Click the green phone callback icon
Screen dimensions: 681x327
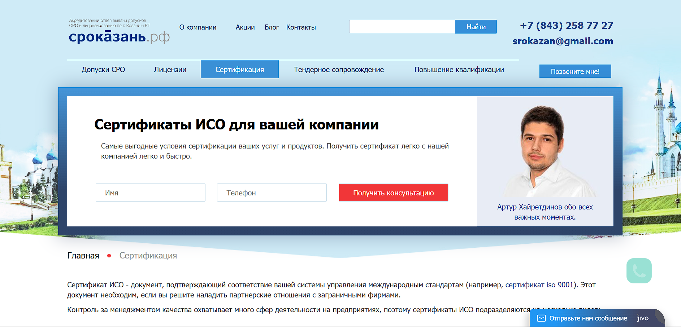point(639,271)
